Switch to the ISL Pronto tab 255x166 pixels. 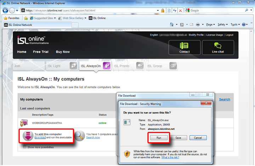point(122,66)
